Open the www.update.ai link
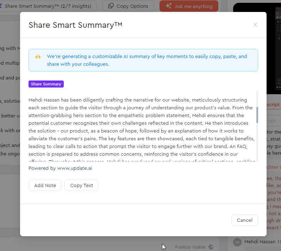Screen dimensions: 281x251 75,168
